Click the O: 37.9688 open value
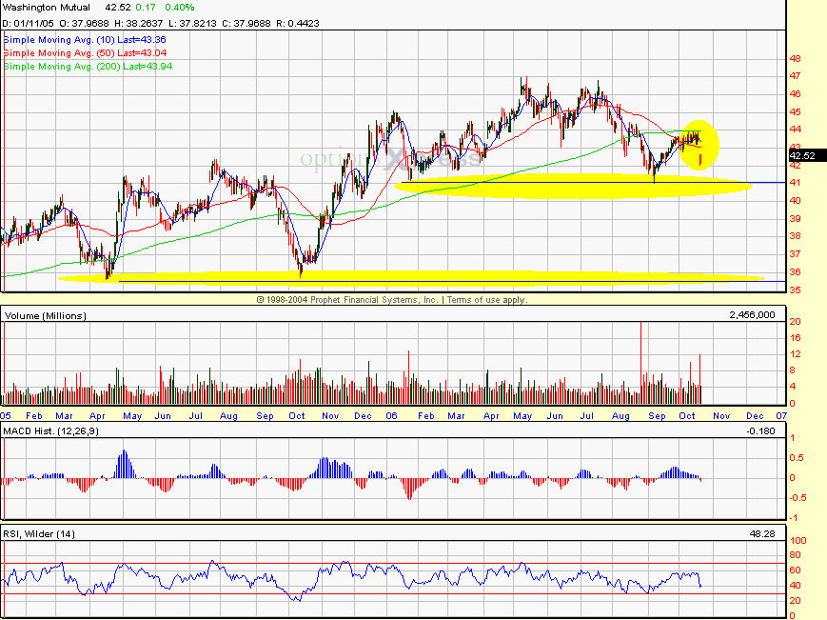This screenshot has width=827, height=620. point(84,23)
